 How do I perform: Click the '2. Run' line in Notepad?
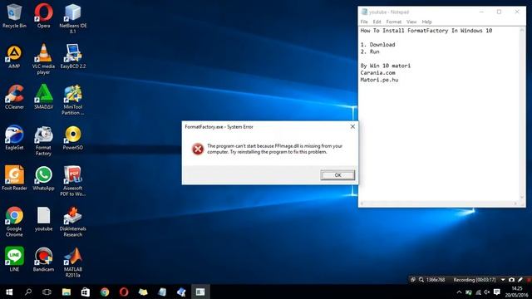[370, 51]
